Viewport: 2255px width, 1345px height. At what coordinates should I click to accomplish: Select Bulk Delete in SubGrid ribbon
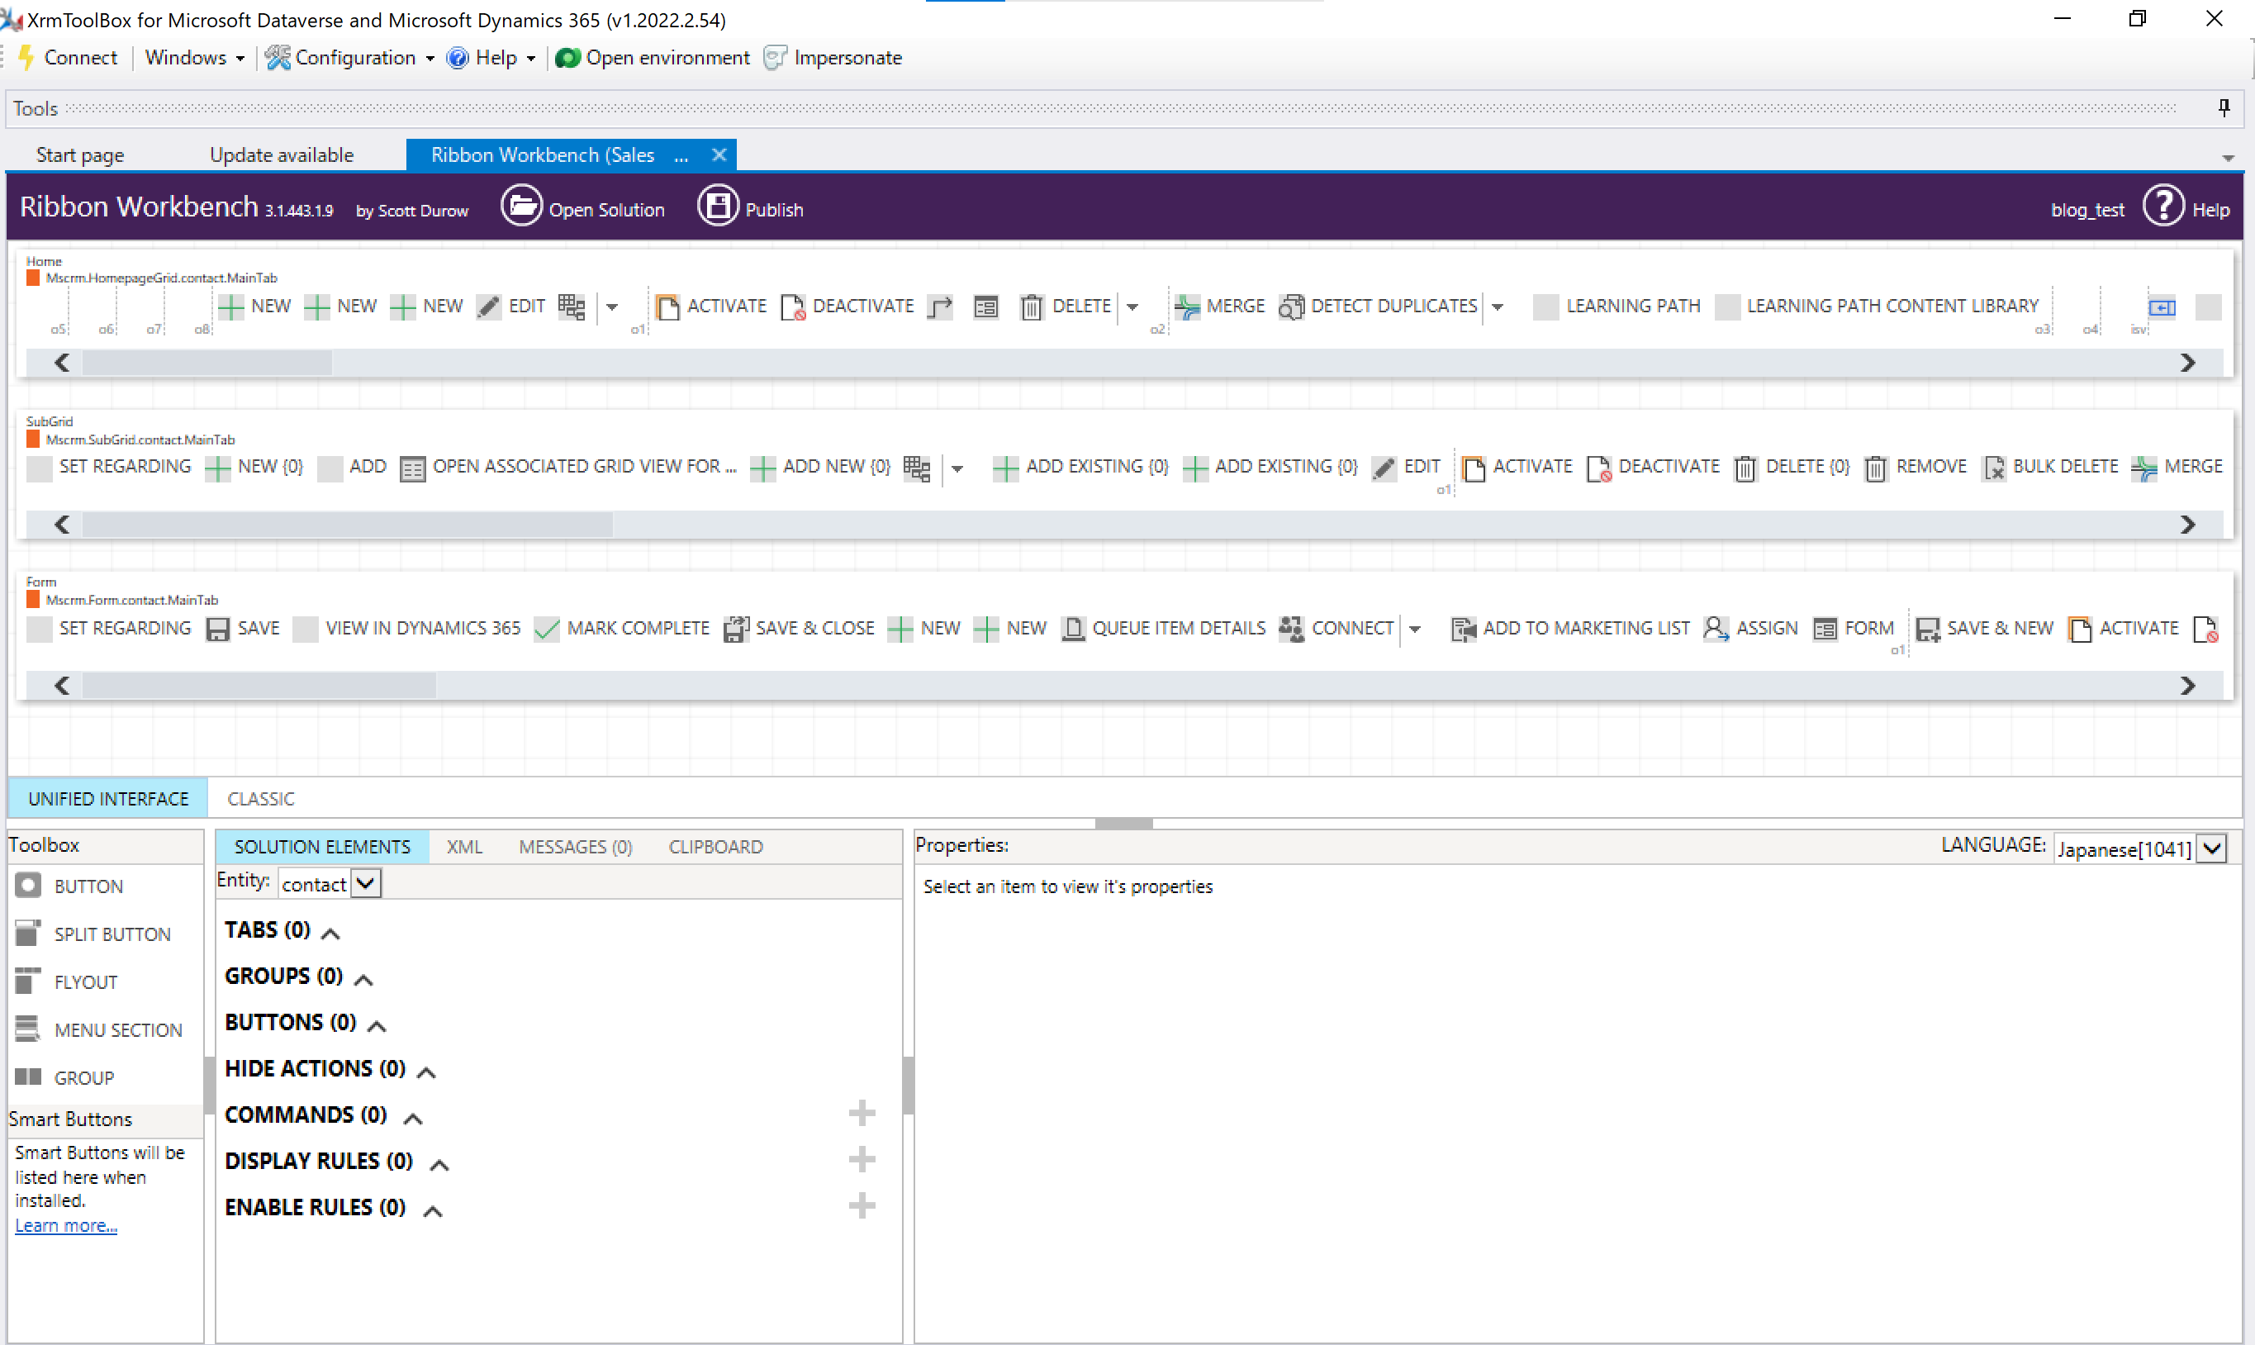2051,467
